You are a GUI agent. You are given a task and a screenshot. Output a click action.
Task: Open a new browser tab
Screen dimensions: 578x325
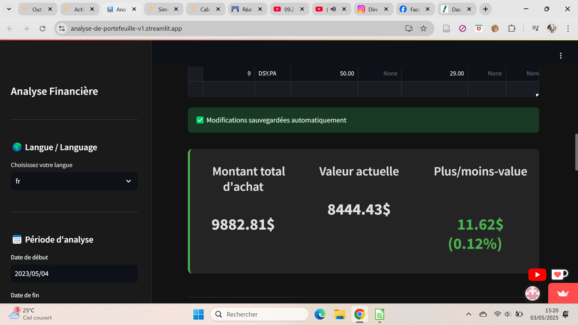485,9
